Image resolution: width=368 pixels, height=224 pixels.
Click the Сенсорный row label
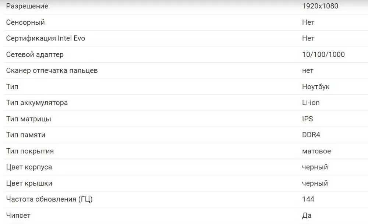pyautogui.click(x=25, y=22)
